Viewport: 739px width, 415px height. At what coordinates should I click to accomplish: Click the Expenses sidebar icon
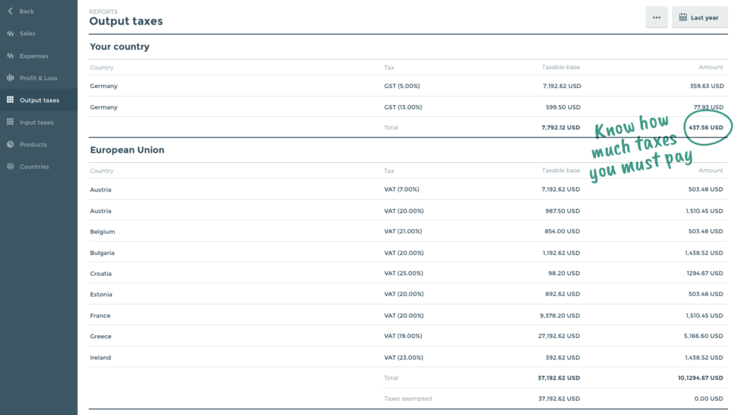(10, 56)
